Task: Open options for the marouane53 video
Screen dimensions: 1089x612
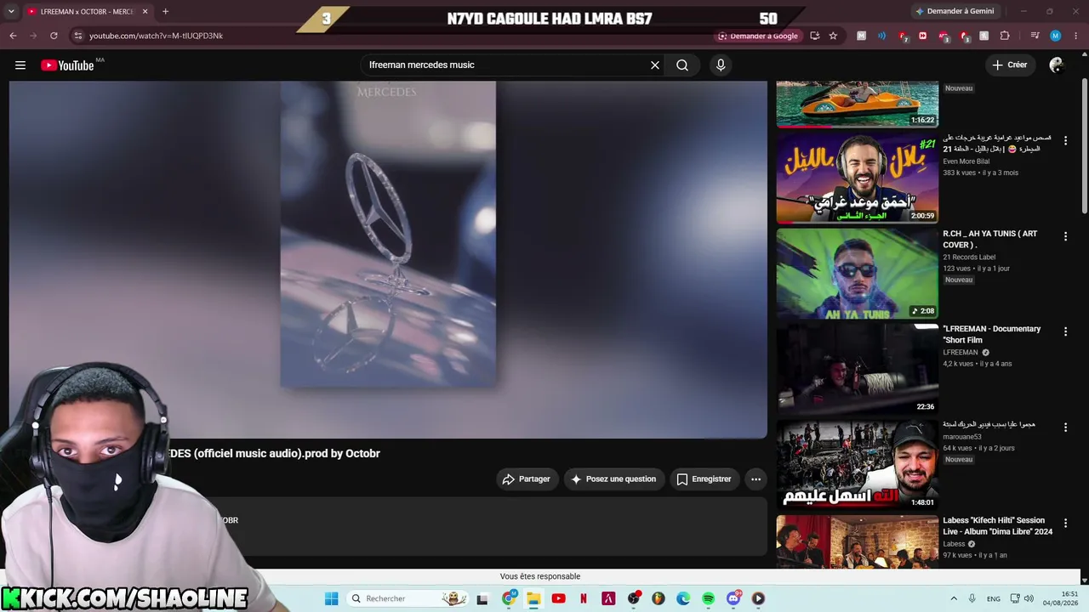Action: [1065, 428]
